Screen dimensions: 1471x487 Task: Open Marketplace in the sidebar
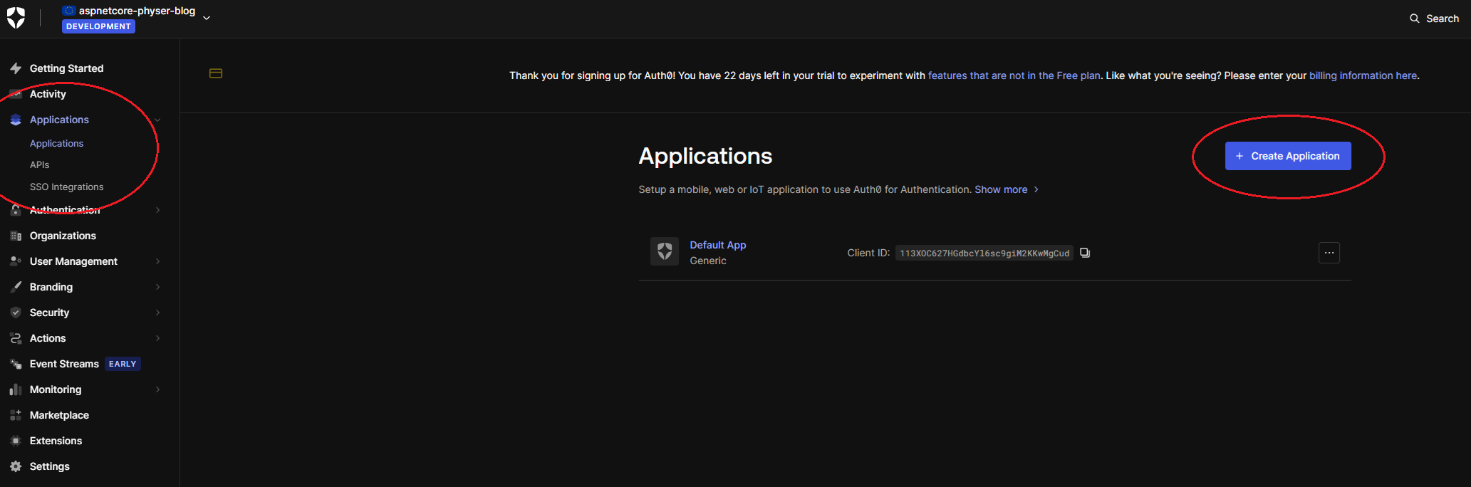point(59,415)
